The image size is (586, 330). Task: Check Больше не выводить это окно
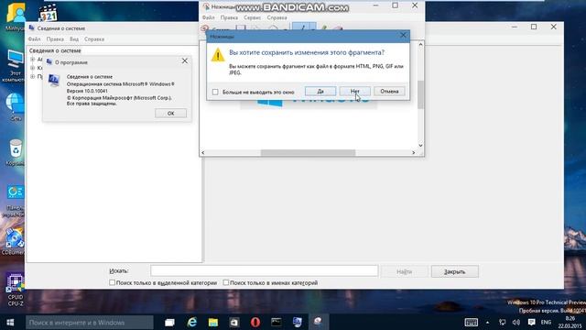215,92
